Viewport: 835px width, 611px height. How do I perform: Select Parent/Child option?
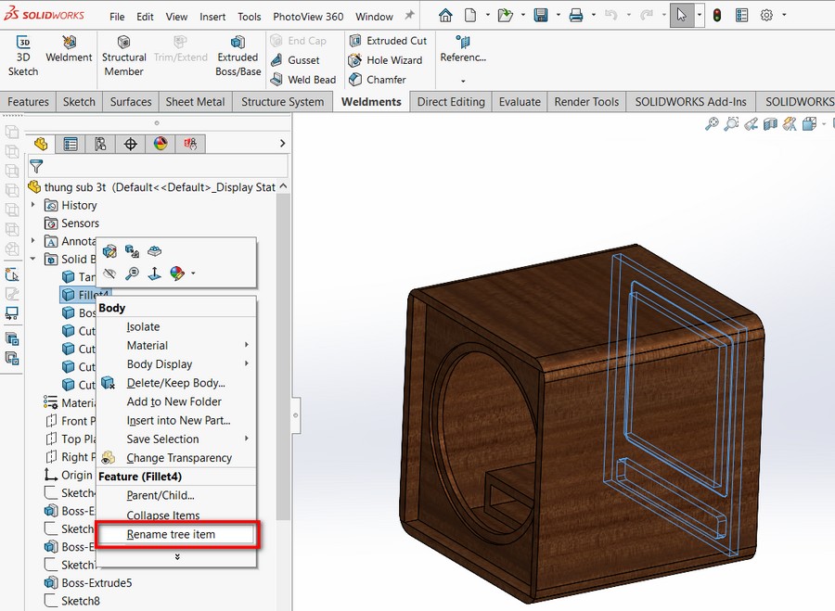pyautogui.click(x=161, y=495)
